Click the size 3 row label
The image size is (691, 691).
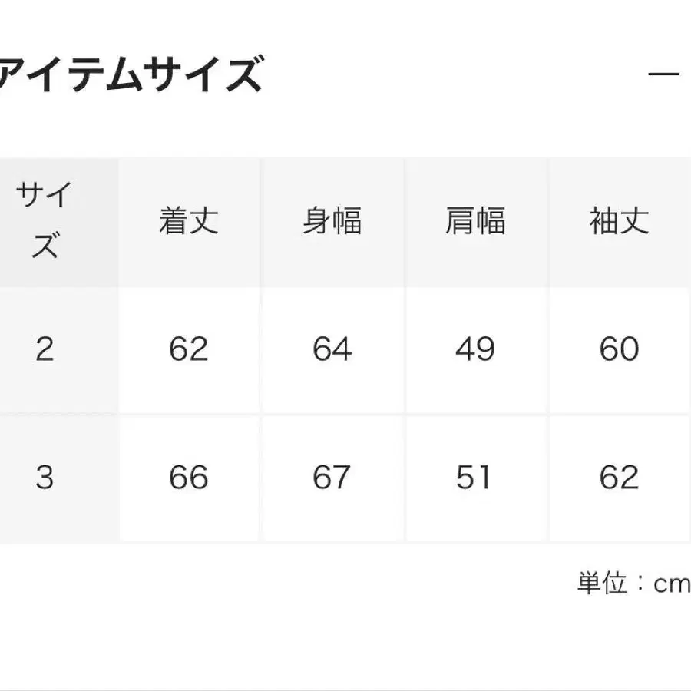[45, 478]
